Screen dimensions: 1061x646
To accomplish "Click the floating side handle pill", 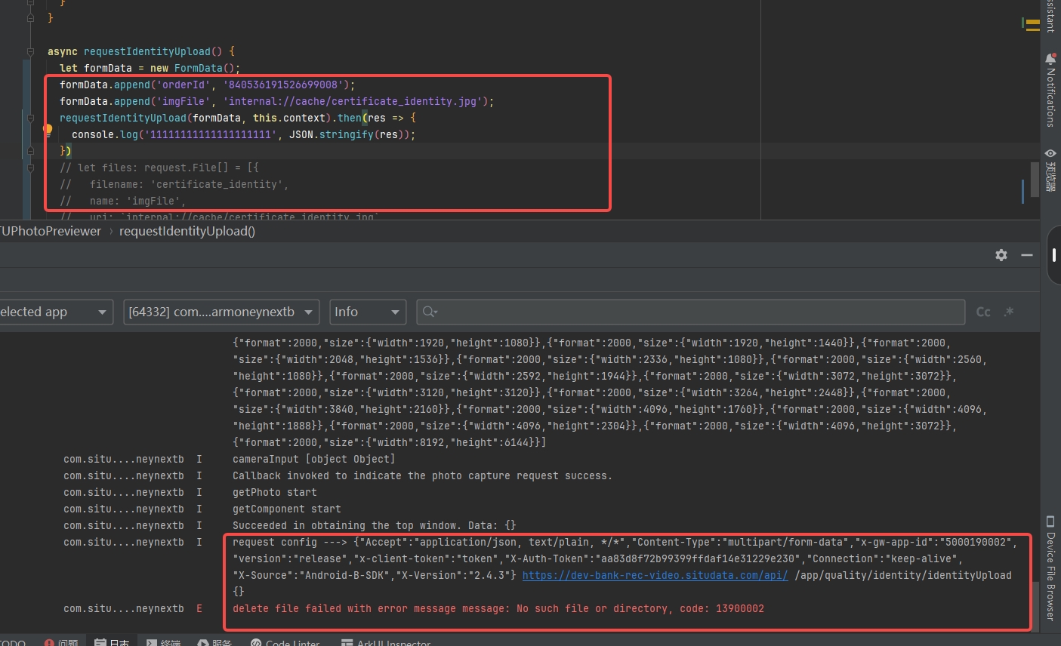I will pos(1054,255).
